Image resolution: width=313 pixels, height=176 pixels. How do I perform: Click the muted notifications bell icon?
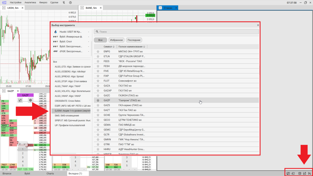coord(63,2)
